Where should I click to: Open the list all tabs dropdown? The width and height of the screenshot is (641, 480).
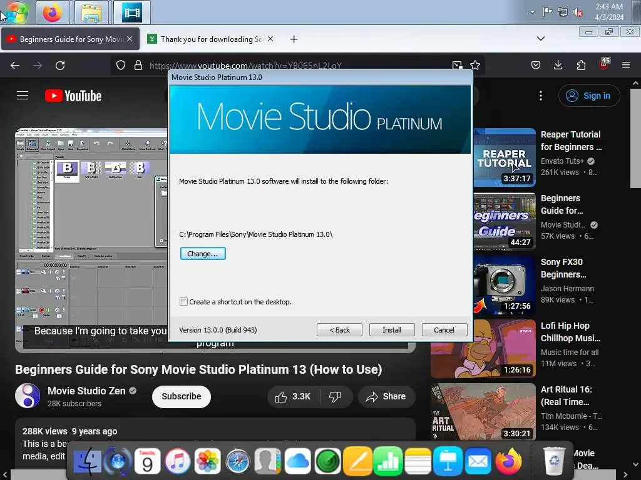click(540, 39)
